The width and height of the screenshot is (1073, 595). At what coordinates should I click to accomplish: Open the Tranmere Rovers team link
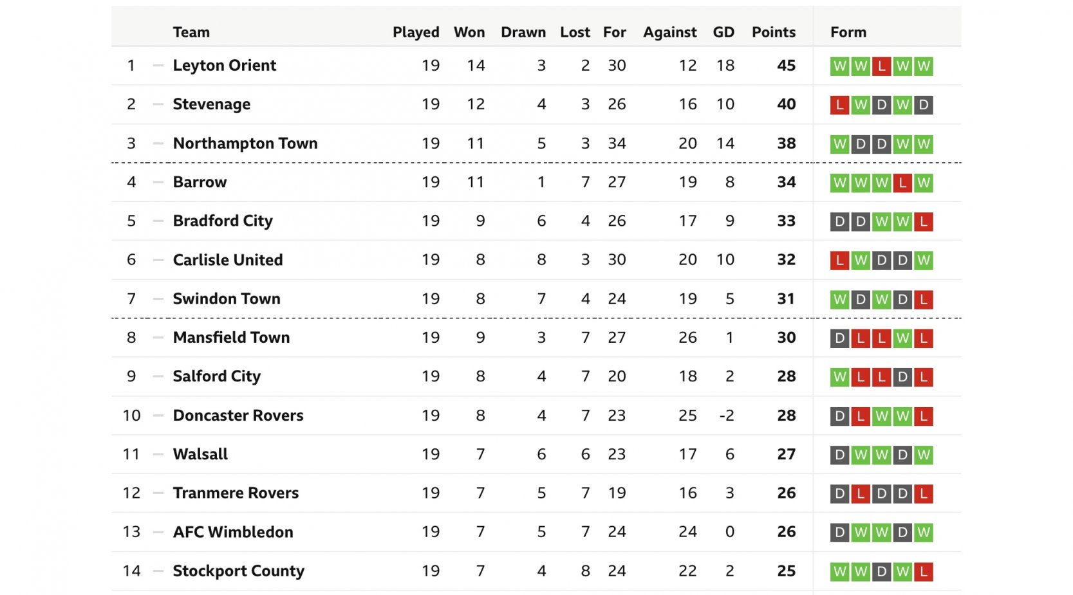click(236, 493)
